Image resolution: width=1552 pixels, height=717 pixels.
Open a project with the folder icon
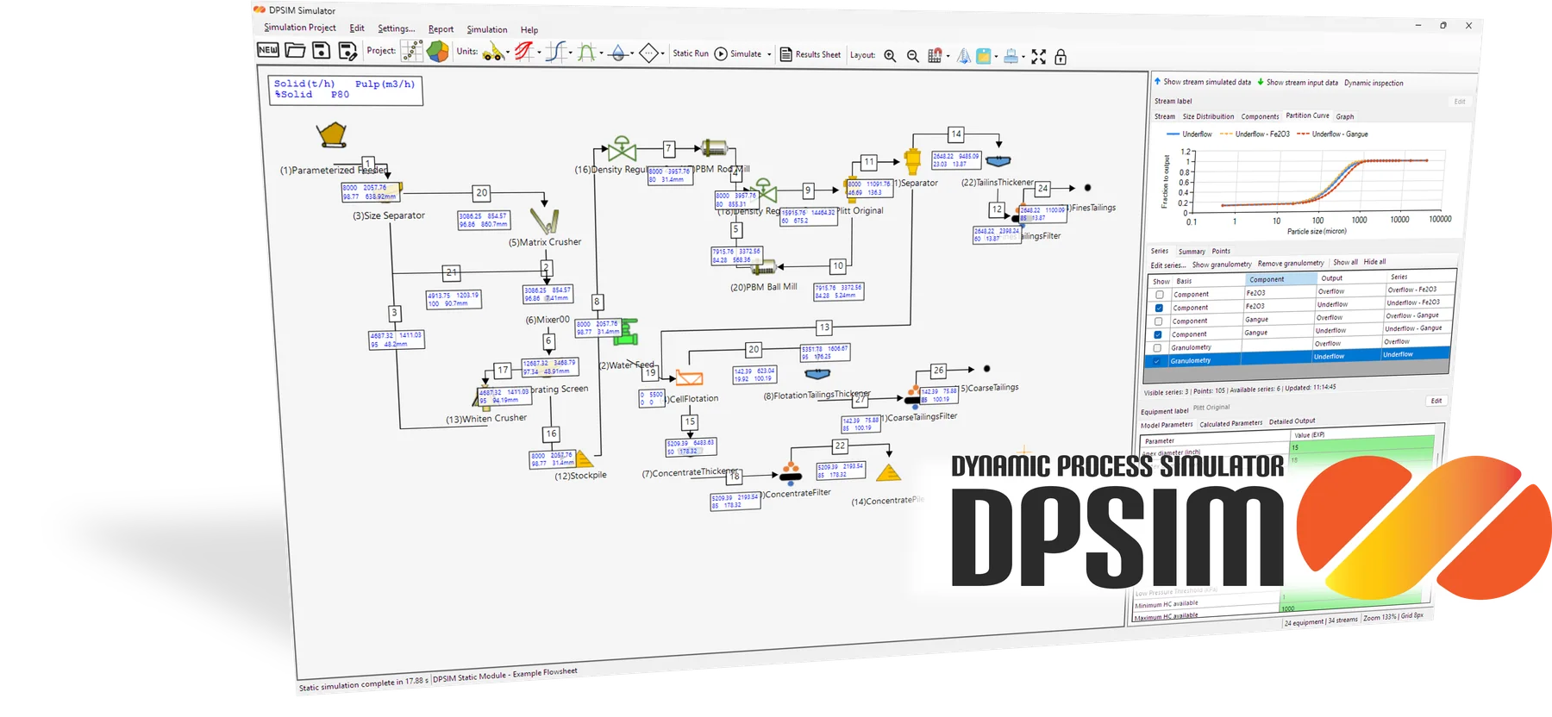(295, 50)
